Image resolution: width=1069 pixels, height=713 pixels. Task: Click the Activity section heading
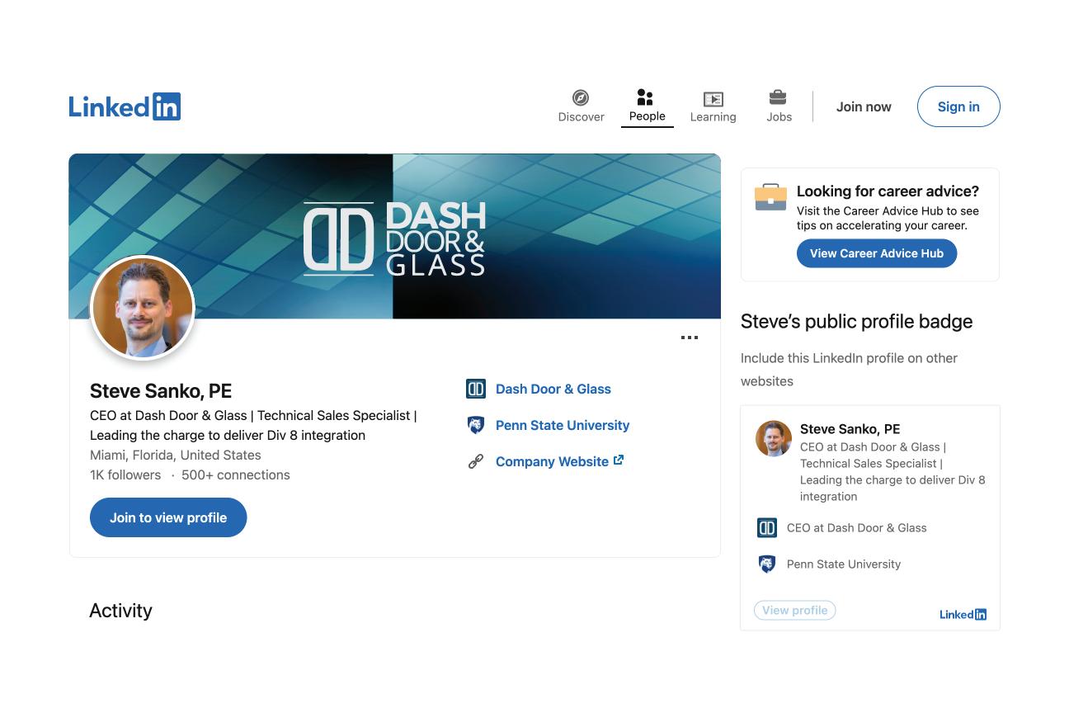(x=120, y=610)
